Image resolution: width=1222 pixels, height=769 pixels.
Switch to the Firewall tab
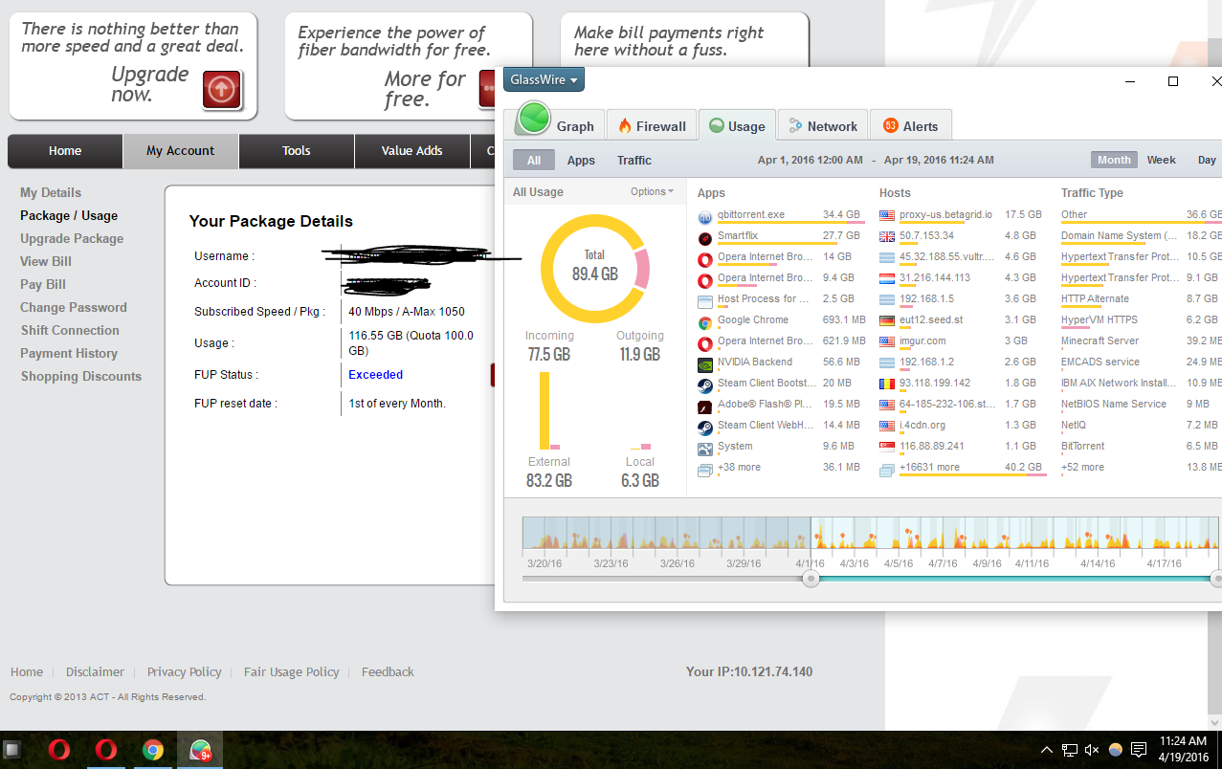652,126
